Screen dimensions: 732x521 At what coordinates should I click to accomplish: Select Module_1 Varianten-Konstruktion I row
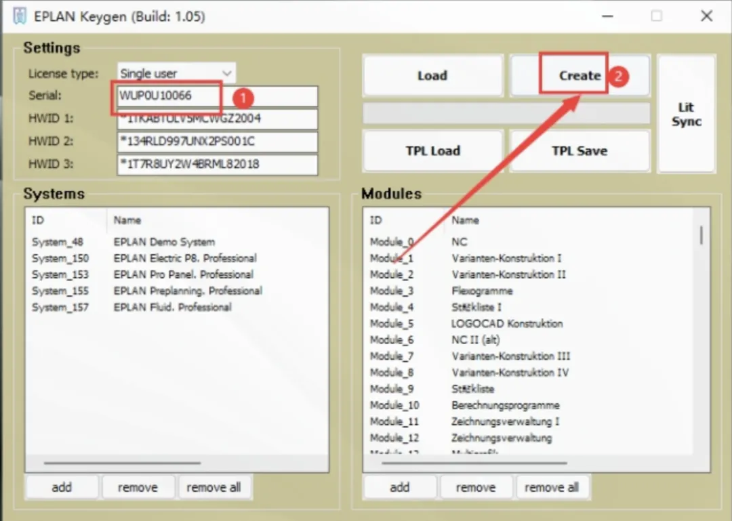(x=529, y=258)
